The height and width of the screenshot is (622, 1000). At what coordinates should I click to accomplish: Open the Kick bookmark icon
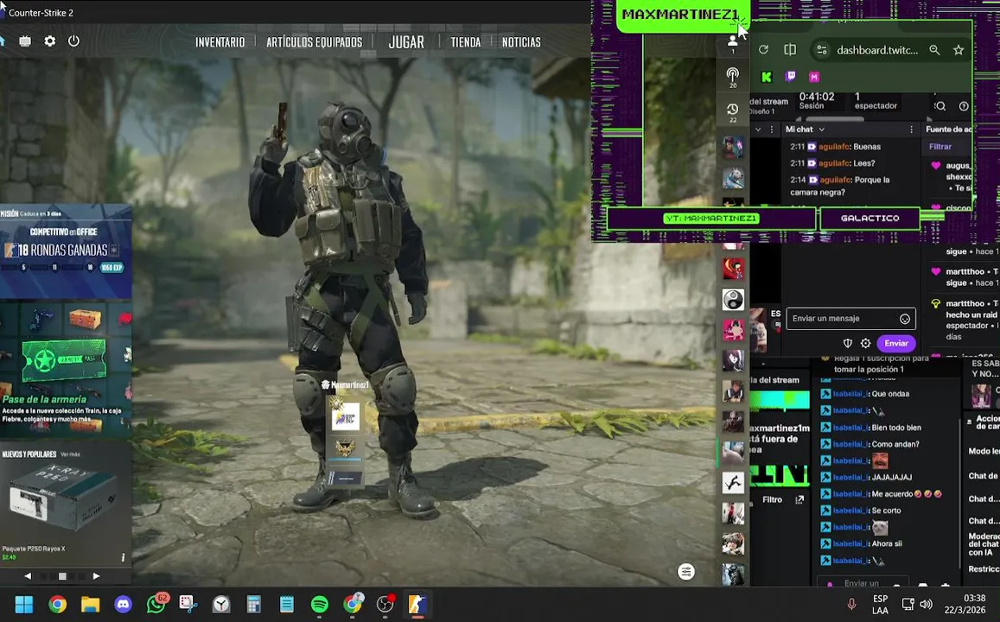pos(767,77)
